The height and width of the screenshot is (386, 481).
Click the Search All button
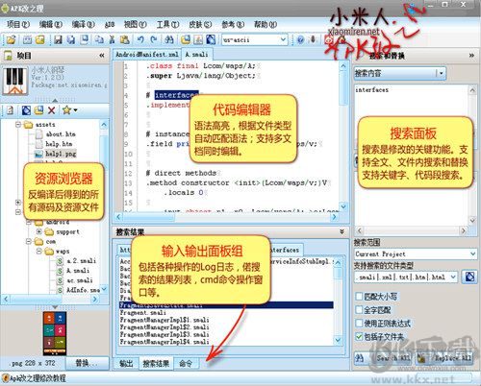click(384, 358)
